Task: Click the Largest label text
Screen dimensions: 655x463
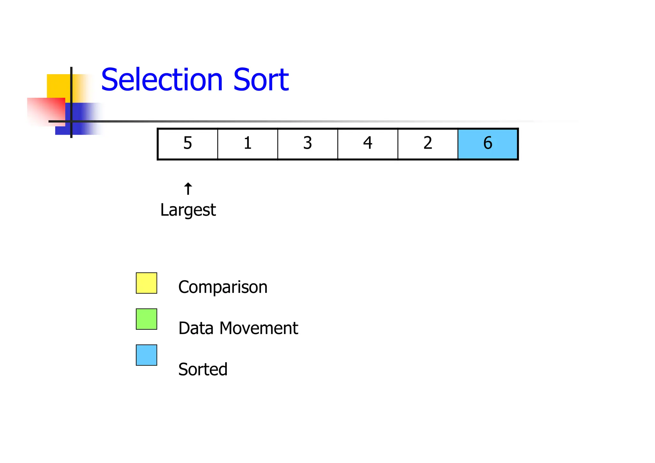Action: click(x=188, y=210)
